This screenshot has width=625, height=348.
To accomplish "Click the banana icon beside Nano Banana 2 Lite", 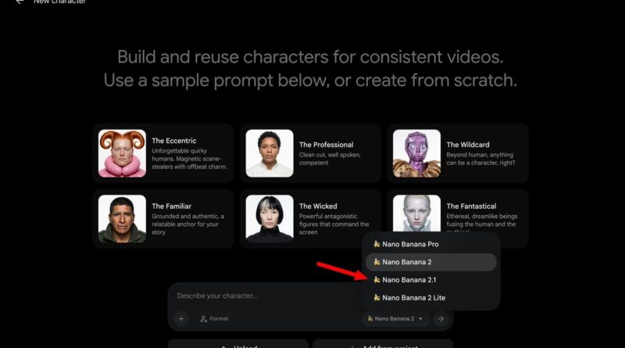I will pyautogui.click(x=377, y=297).
